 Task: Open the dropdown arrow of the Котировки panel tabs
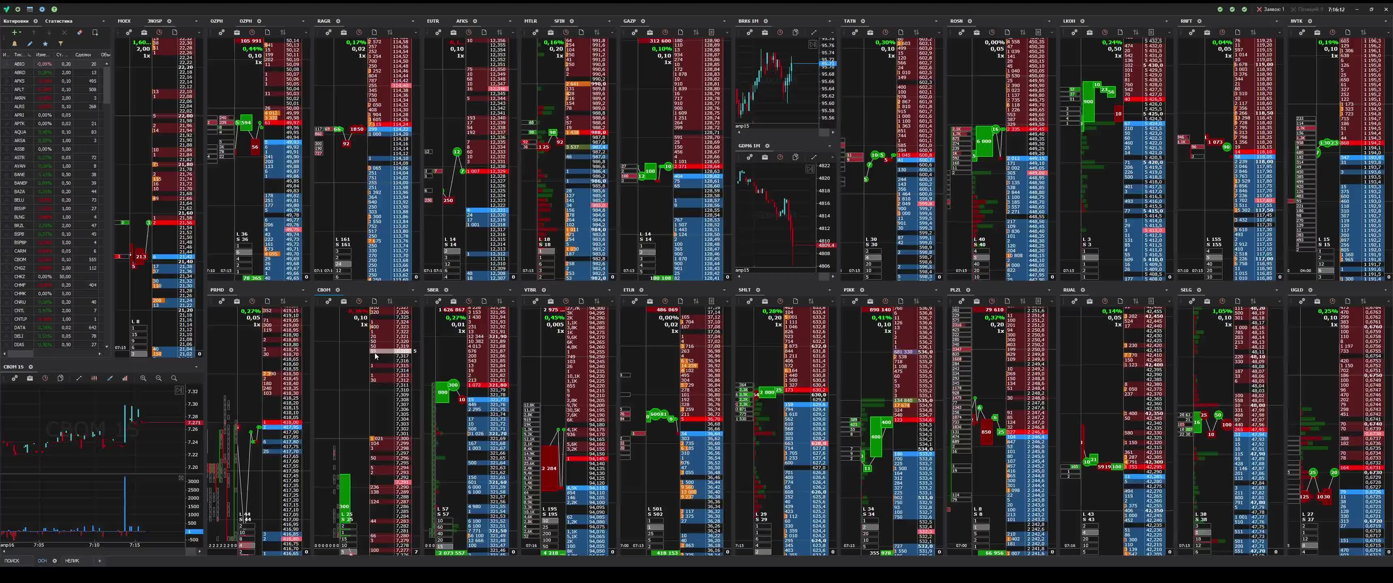104,21
